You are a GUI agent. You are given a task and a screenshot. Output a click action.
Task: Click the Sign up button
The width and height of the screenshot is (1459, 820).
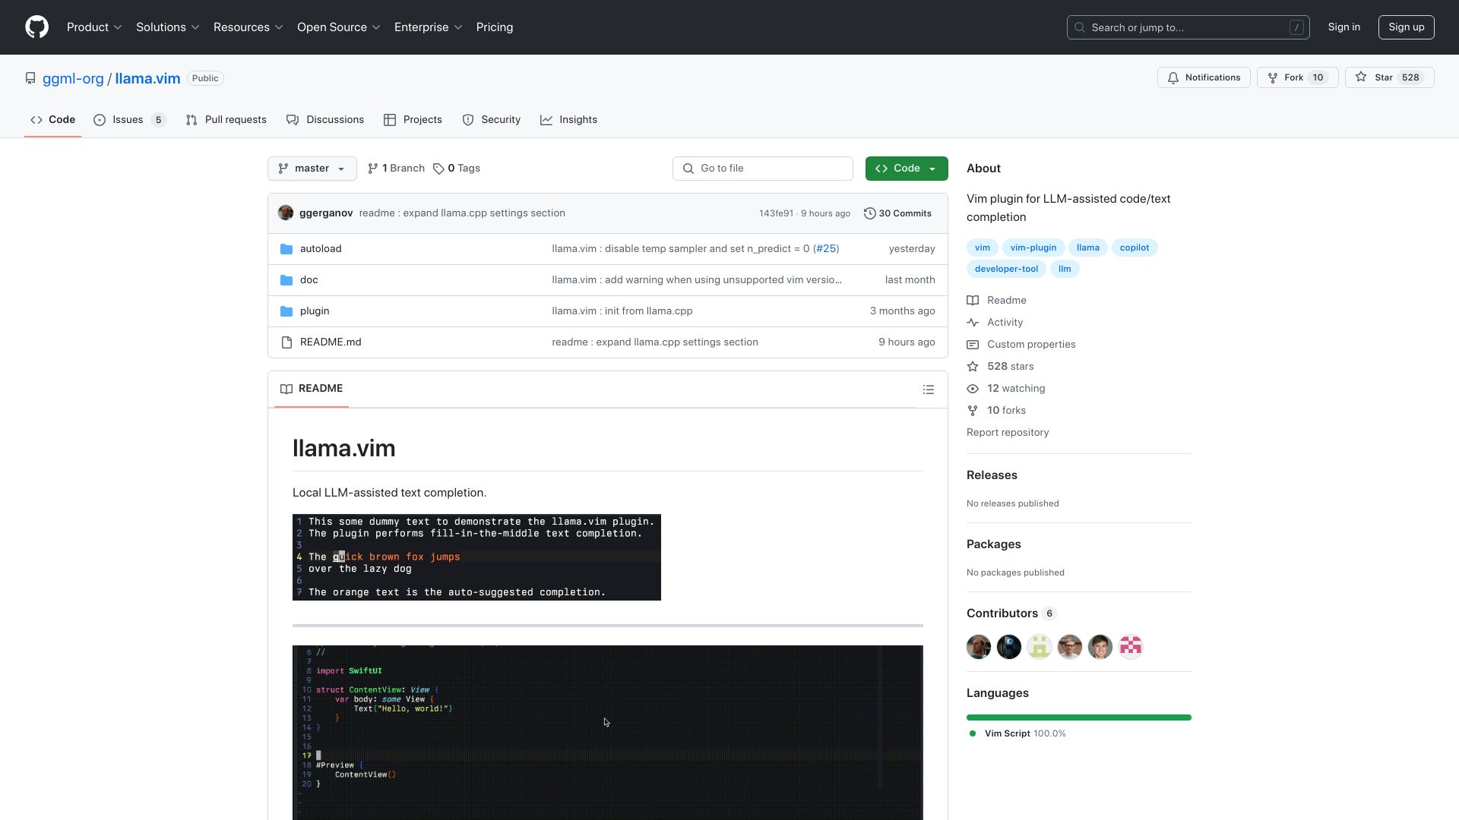[x=1407, y=27]
